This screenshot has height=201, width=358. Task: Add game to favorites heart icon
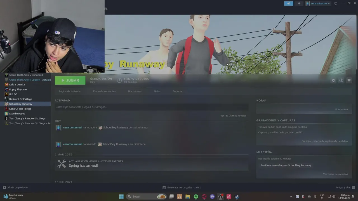tap(349, 80)
